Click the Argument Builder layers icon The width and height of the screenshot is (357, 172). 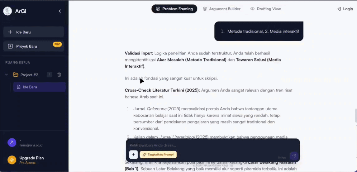205,9
